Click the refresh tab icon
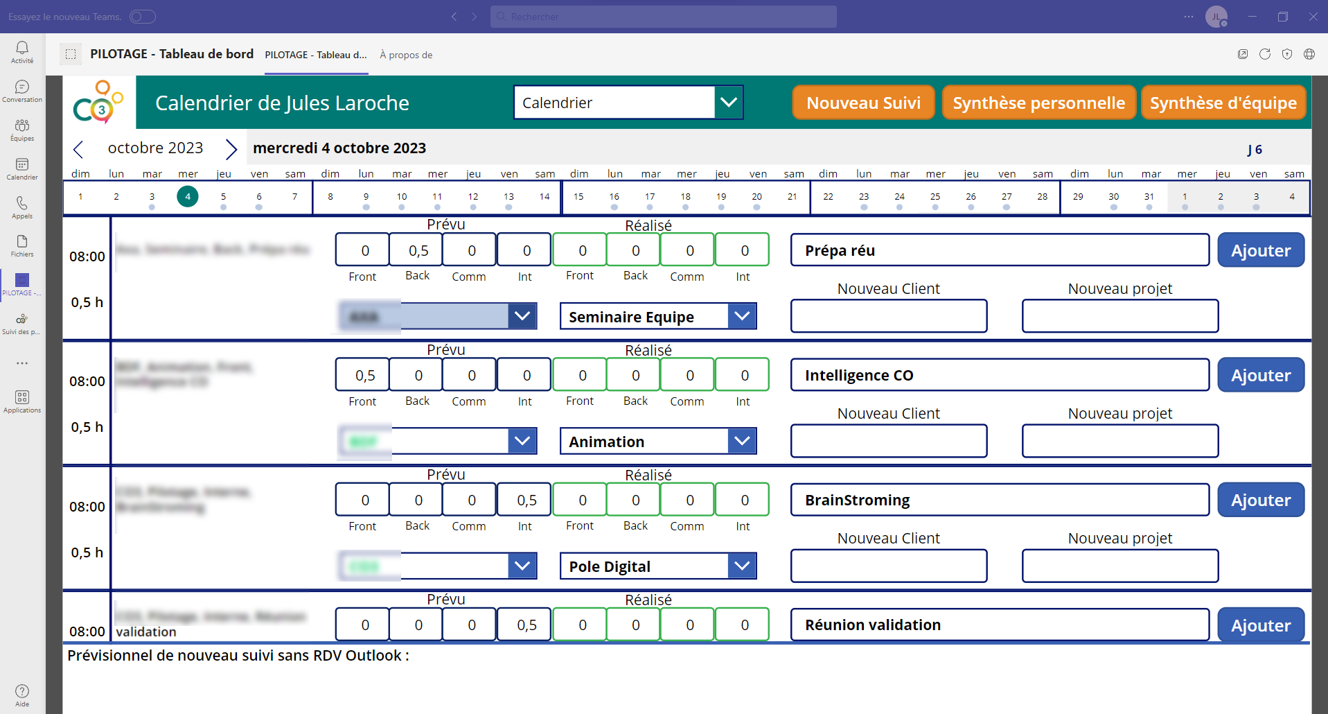 point(1264,54)
